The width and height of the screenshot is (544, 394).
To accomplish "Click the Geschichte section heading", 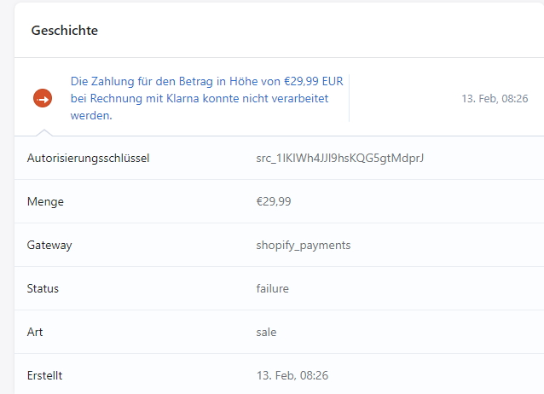I will [65, 31].
